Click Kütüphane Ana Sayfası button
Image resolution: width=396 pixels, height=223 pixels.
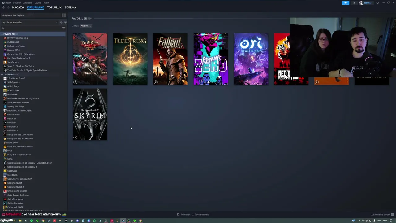31,15
